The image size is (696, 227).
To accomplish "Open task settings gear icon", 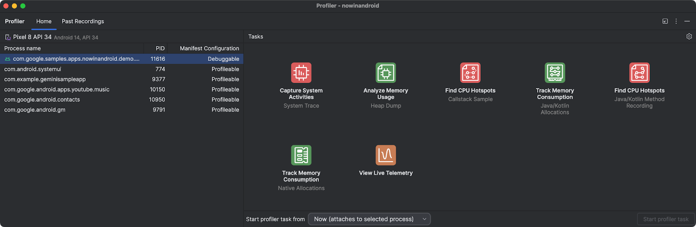I will tap(689, 37).
